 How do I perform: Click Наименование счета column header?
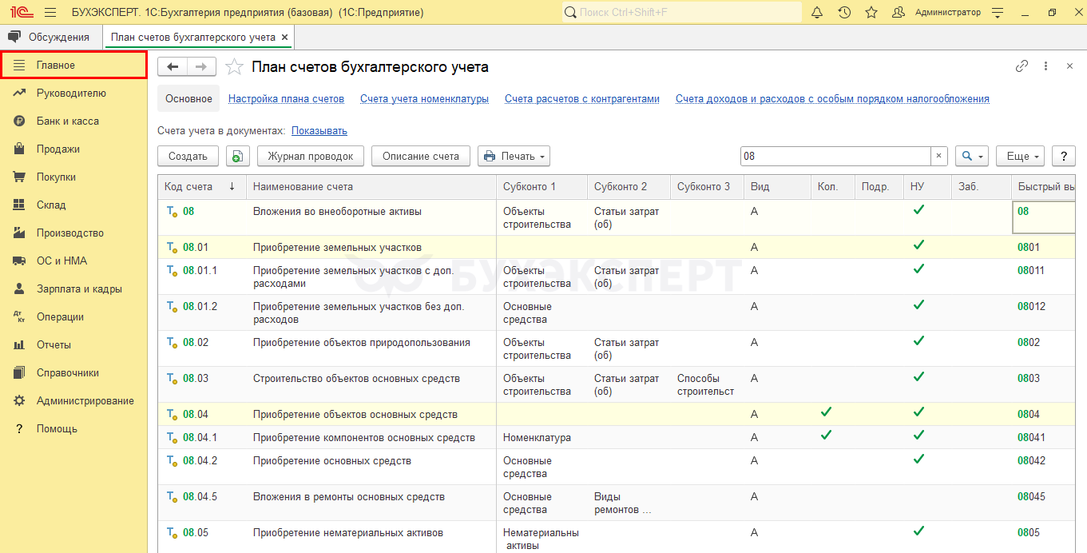[x=371, y=187]
